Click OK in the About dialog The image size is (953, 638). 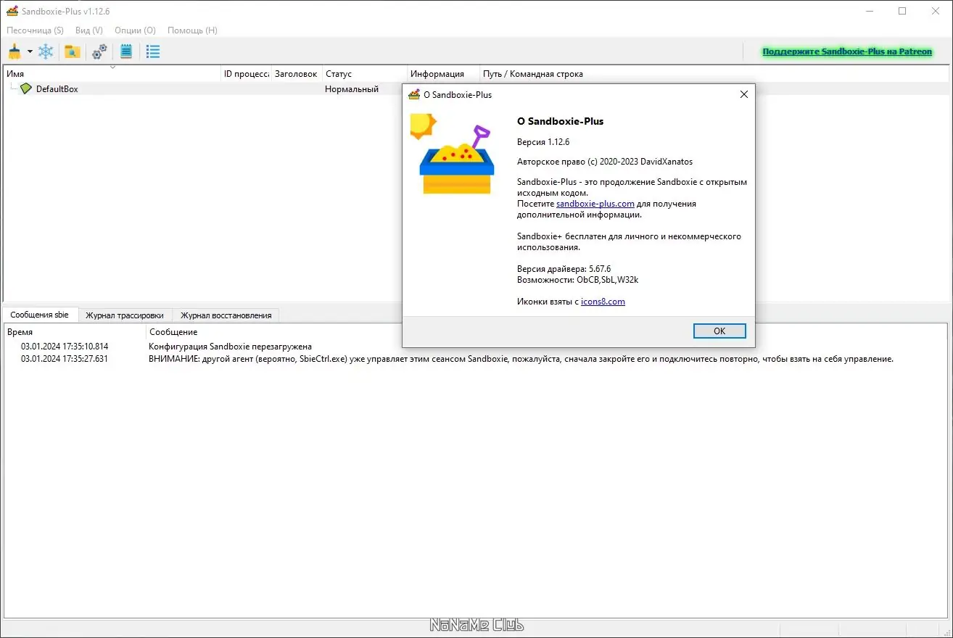(x=719, y=331)
